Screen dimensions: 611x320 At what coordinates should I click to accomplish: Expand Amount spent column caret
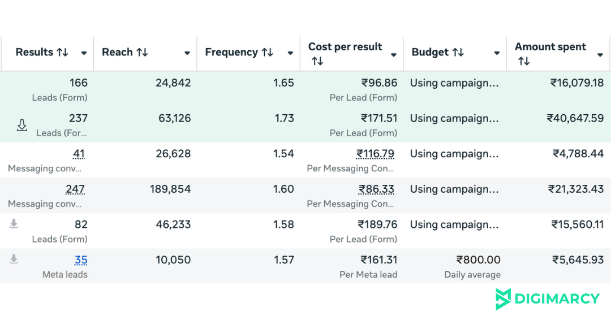click(x=600, y=55)
